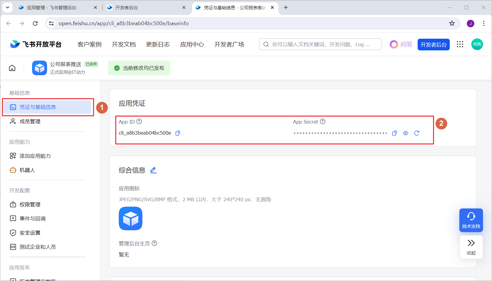Open the nine-dot apps grid menu
This screenshot has width=492, height=281.
click(x=460, y=44)
